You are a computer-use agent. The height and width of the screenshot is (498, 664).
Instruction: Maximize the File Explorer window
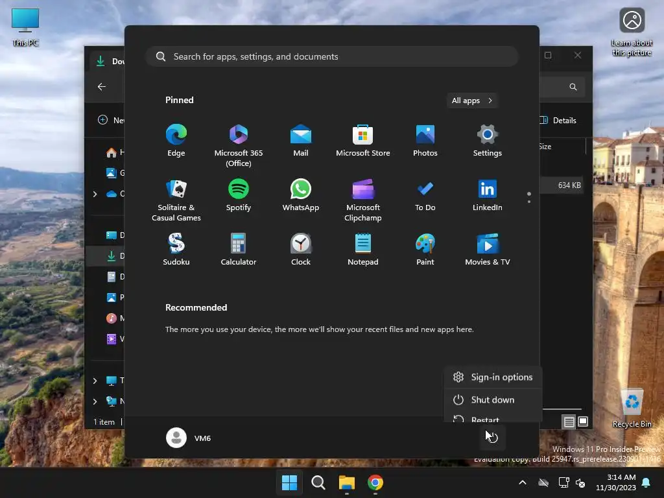548,55
